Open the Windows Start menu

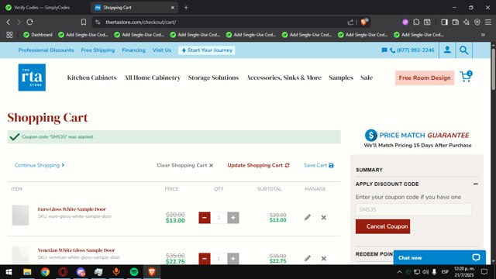point(9,272)
